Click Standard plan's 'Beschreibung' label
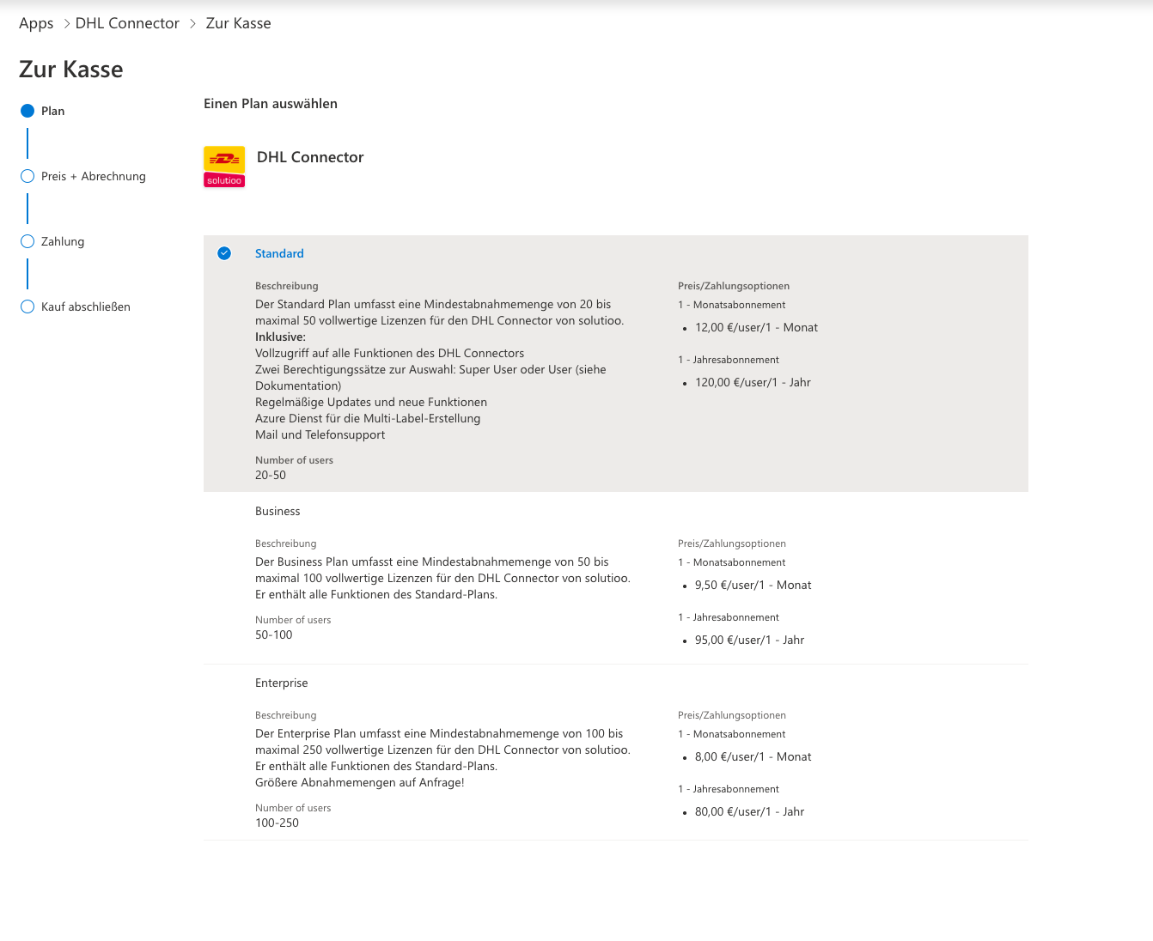 tap(286, 286)
